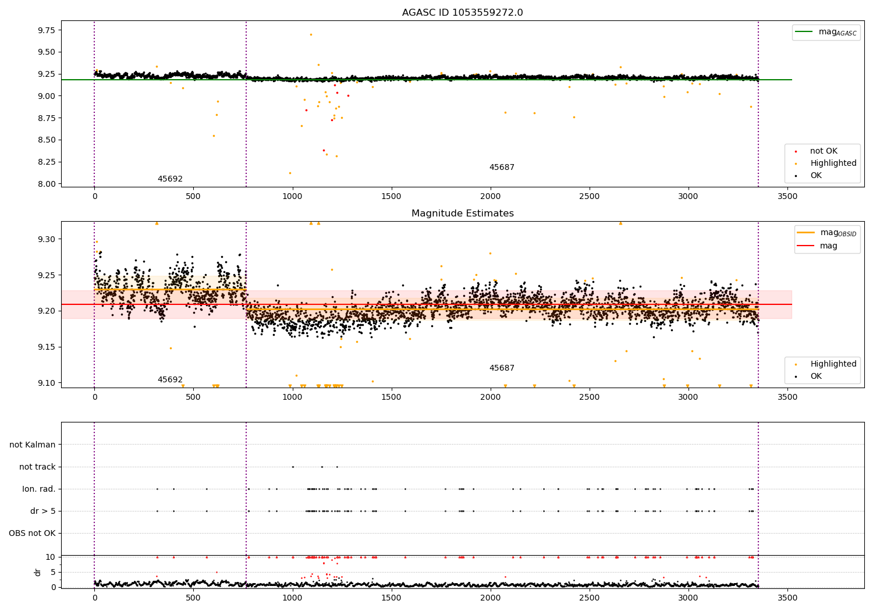Click the 8.75 y-axis tick label
The width and height of the screenshot is (873, 611).
pos(46,118)
